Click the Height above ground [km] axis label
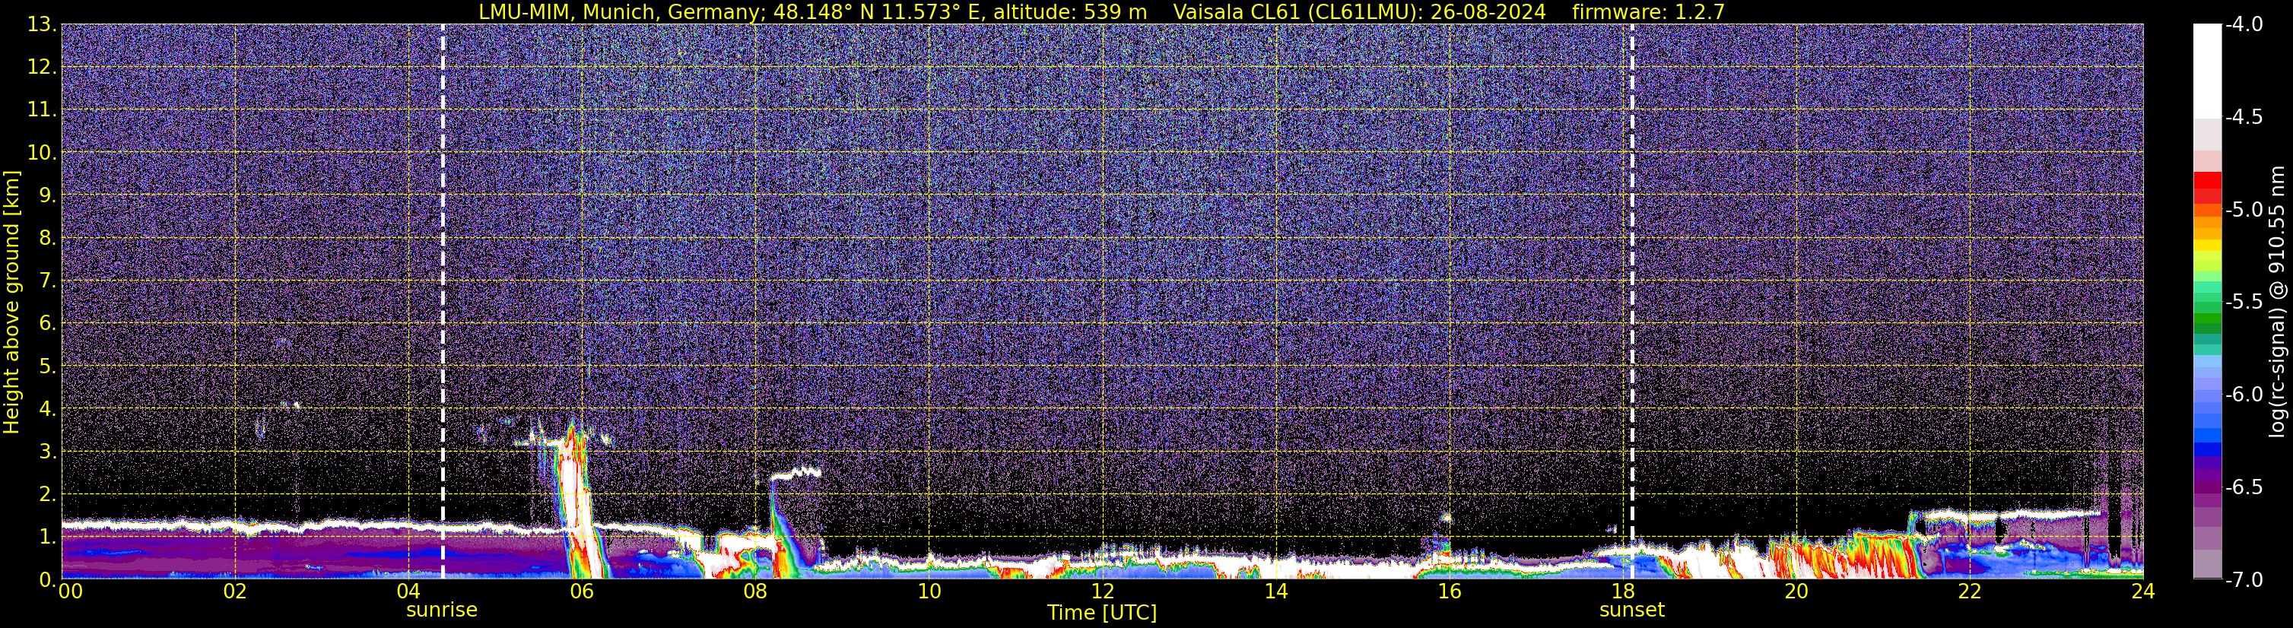This screenshot has width=2293, height=628. 11,303
